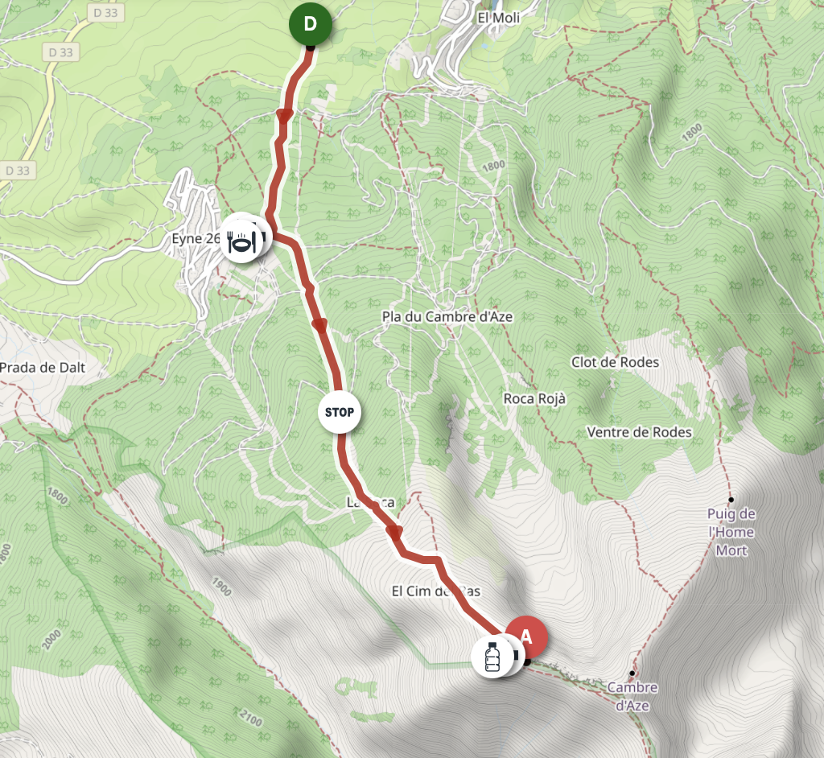The width and height of the screenshot is (824, 758).
Task: Click the Ventre de Rodes label
Action: (x=639, y=432)
